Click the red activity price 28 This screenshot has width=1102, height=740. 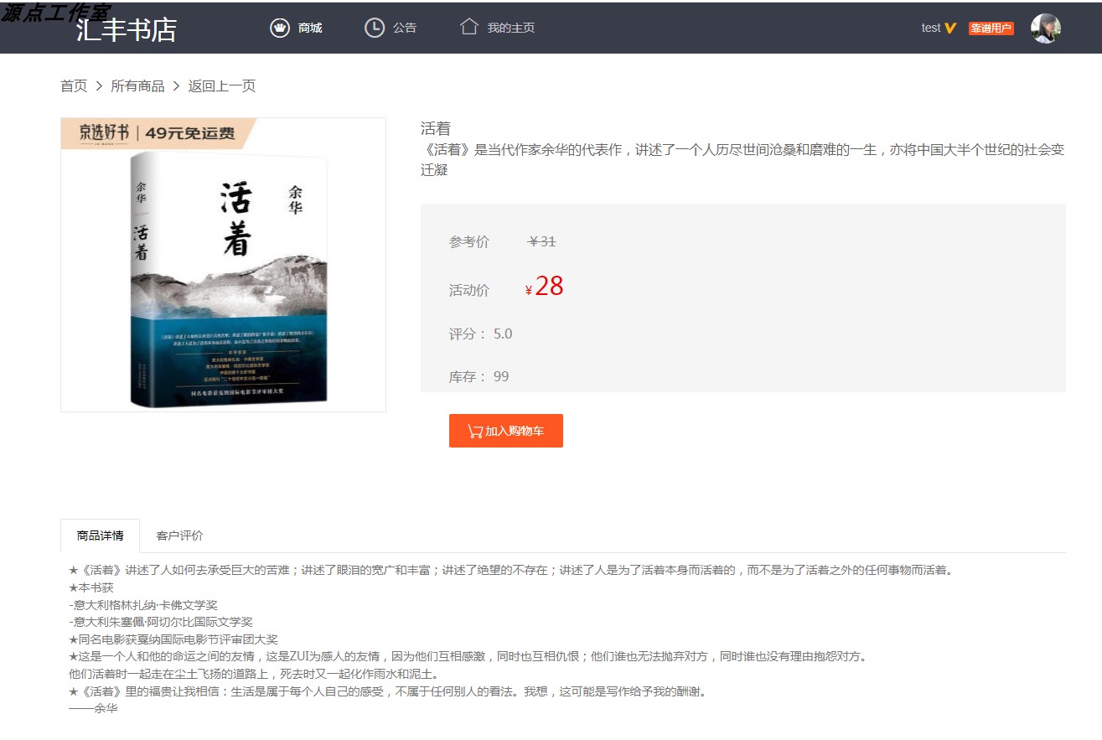point(549,286)
